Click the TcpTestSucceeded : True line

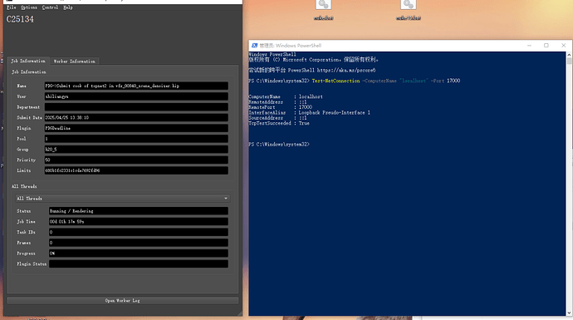pyautogui.click(x=279, y=123)
